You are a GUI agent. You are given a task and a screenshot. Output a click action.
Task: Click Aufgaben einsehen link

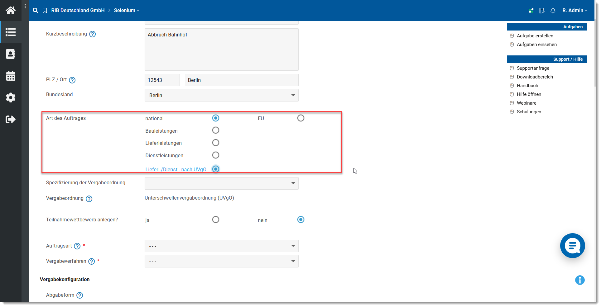point(537,45)
